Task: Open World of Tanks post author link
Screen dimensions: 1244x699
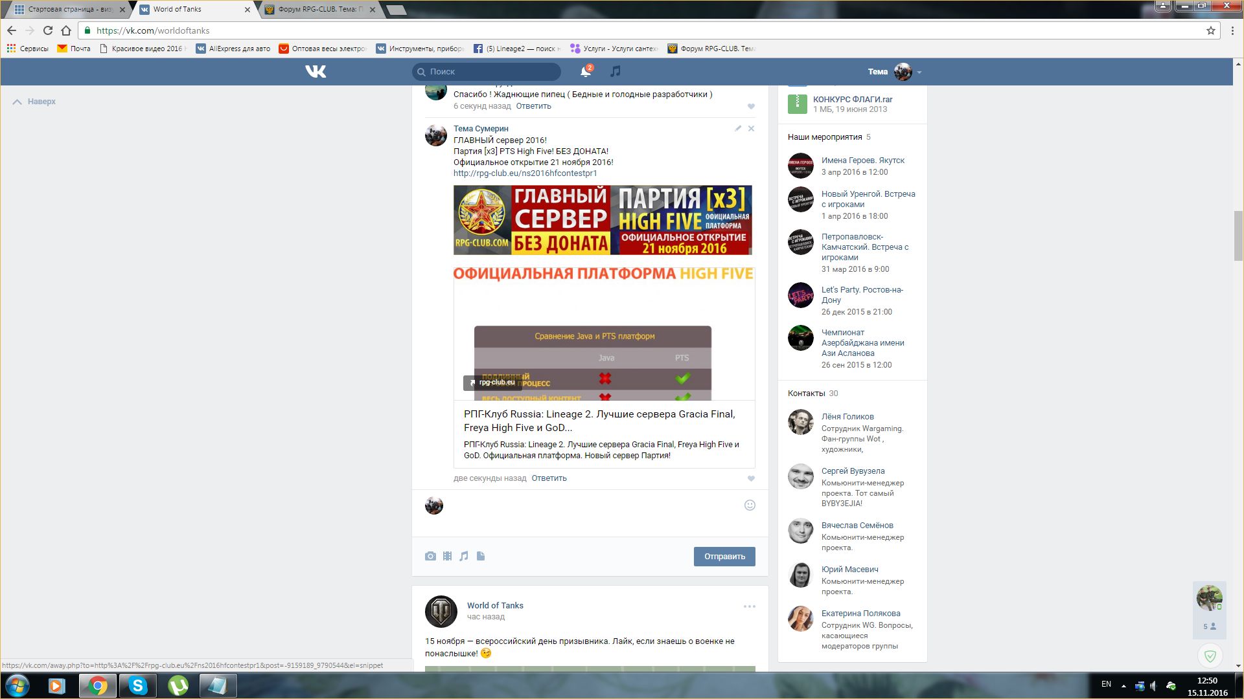Action: pyautogui.click(x=495, y=606)
